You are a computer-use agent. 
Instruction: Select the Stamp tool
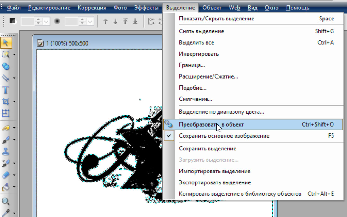click(6, 151)
